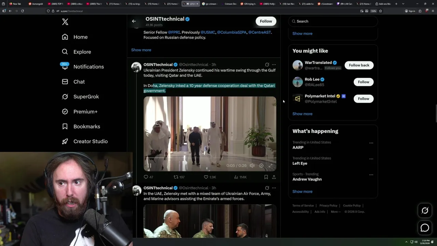Show more in You might like
Screen dimensions: 437x246
(x=302, y=114)
